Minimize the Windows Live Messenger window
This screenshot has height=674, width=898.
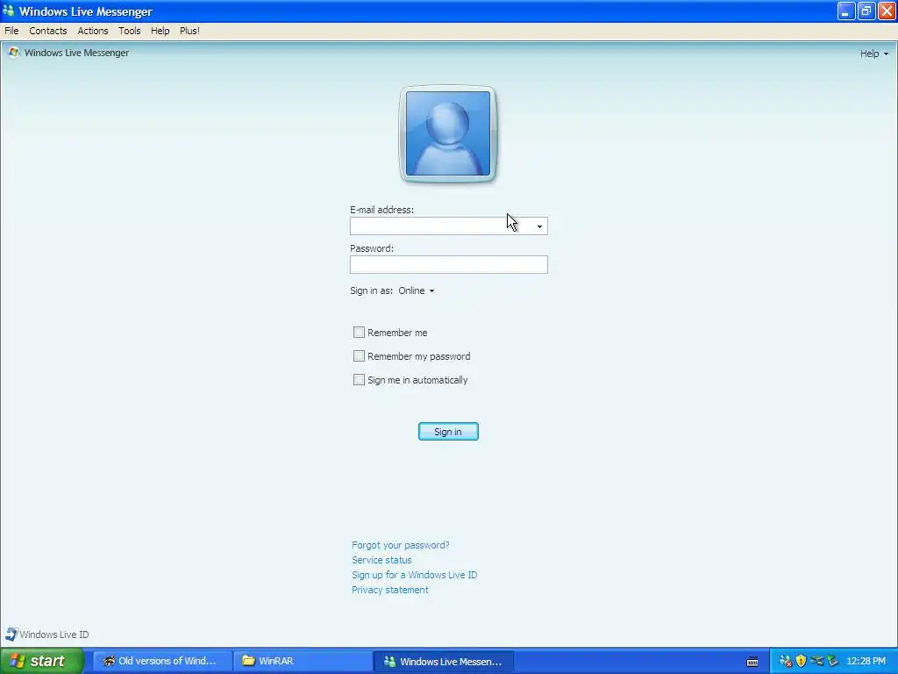(846, 11)
